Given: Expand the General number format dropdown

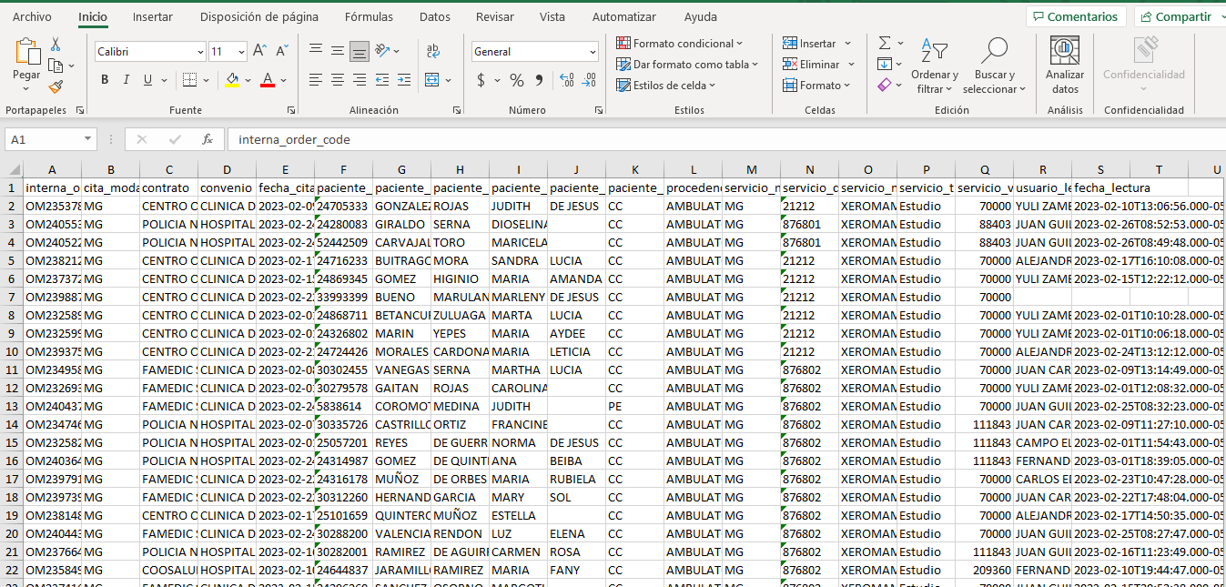Looking at the screenshot, I should (x=593, y=52).
